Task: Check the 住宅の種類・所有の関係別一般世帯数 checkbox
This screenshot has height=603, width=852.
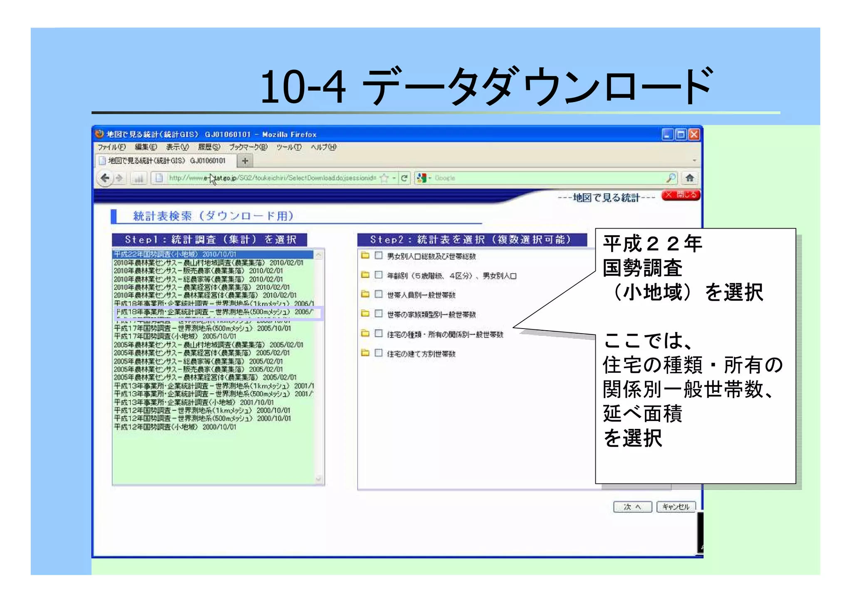Action: tap(379, 333)
